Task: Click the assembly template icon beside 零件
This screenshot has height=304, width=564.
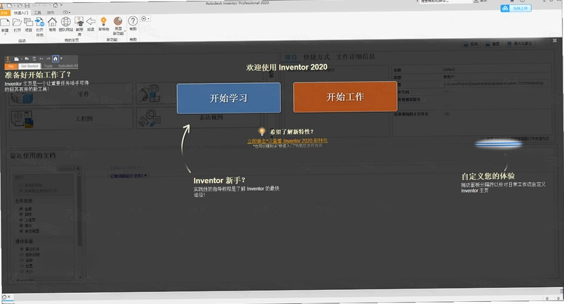Action: pyautogui.click(x=149, y=94)
